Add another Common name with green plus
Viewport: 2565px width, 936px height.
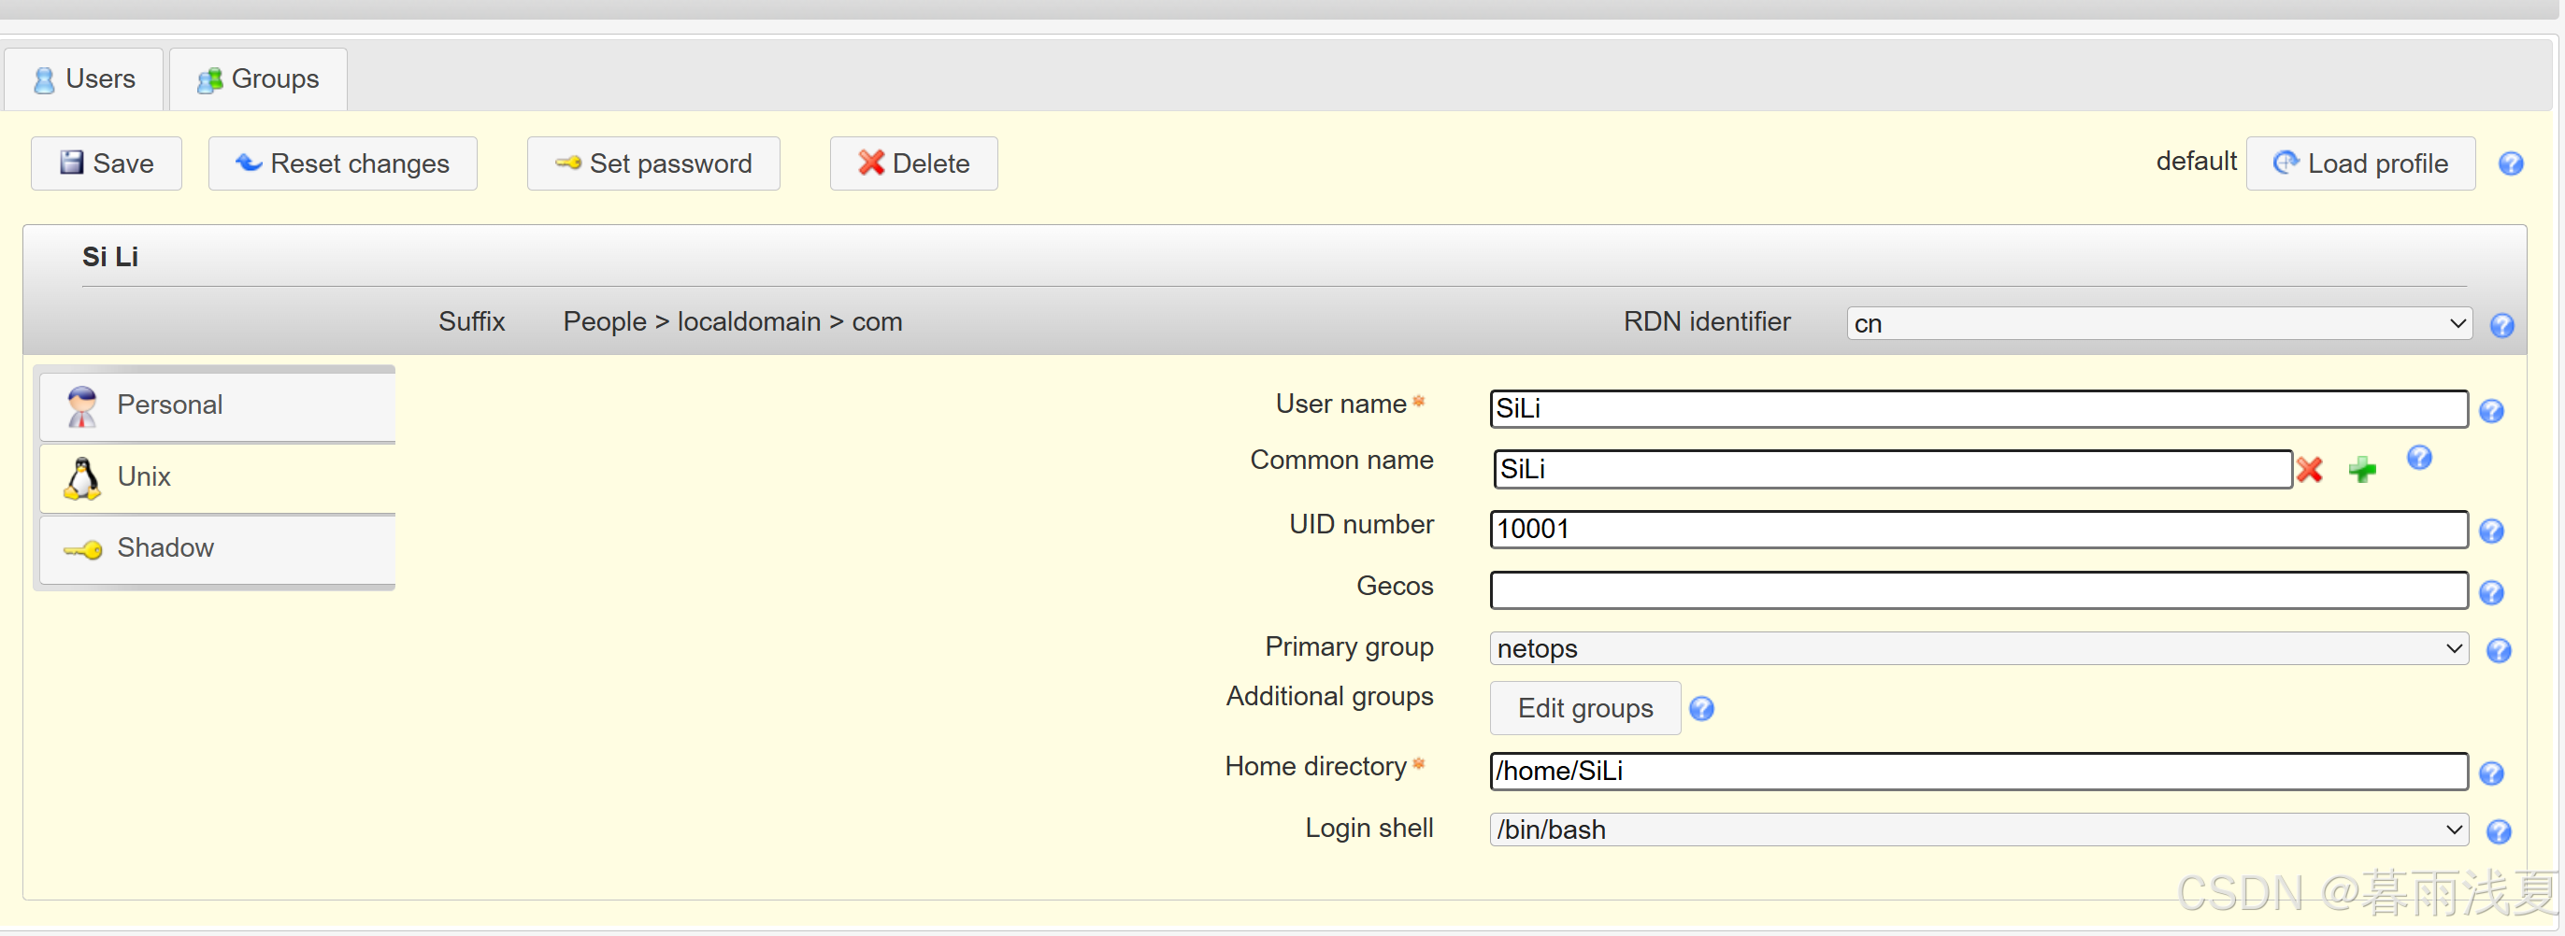[x=2362, y=469]
